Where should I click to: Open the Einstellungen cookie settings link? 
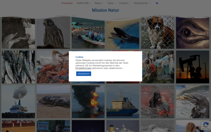83,68
